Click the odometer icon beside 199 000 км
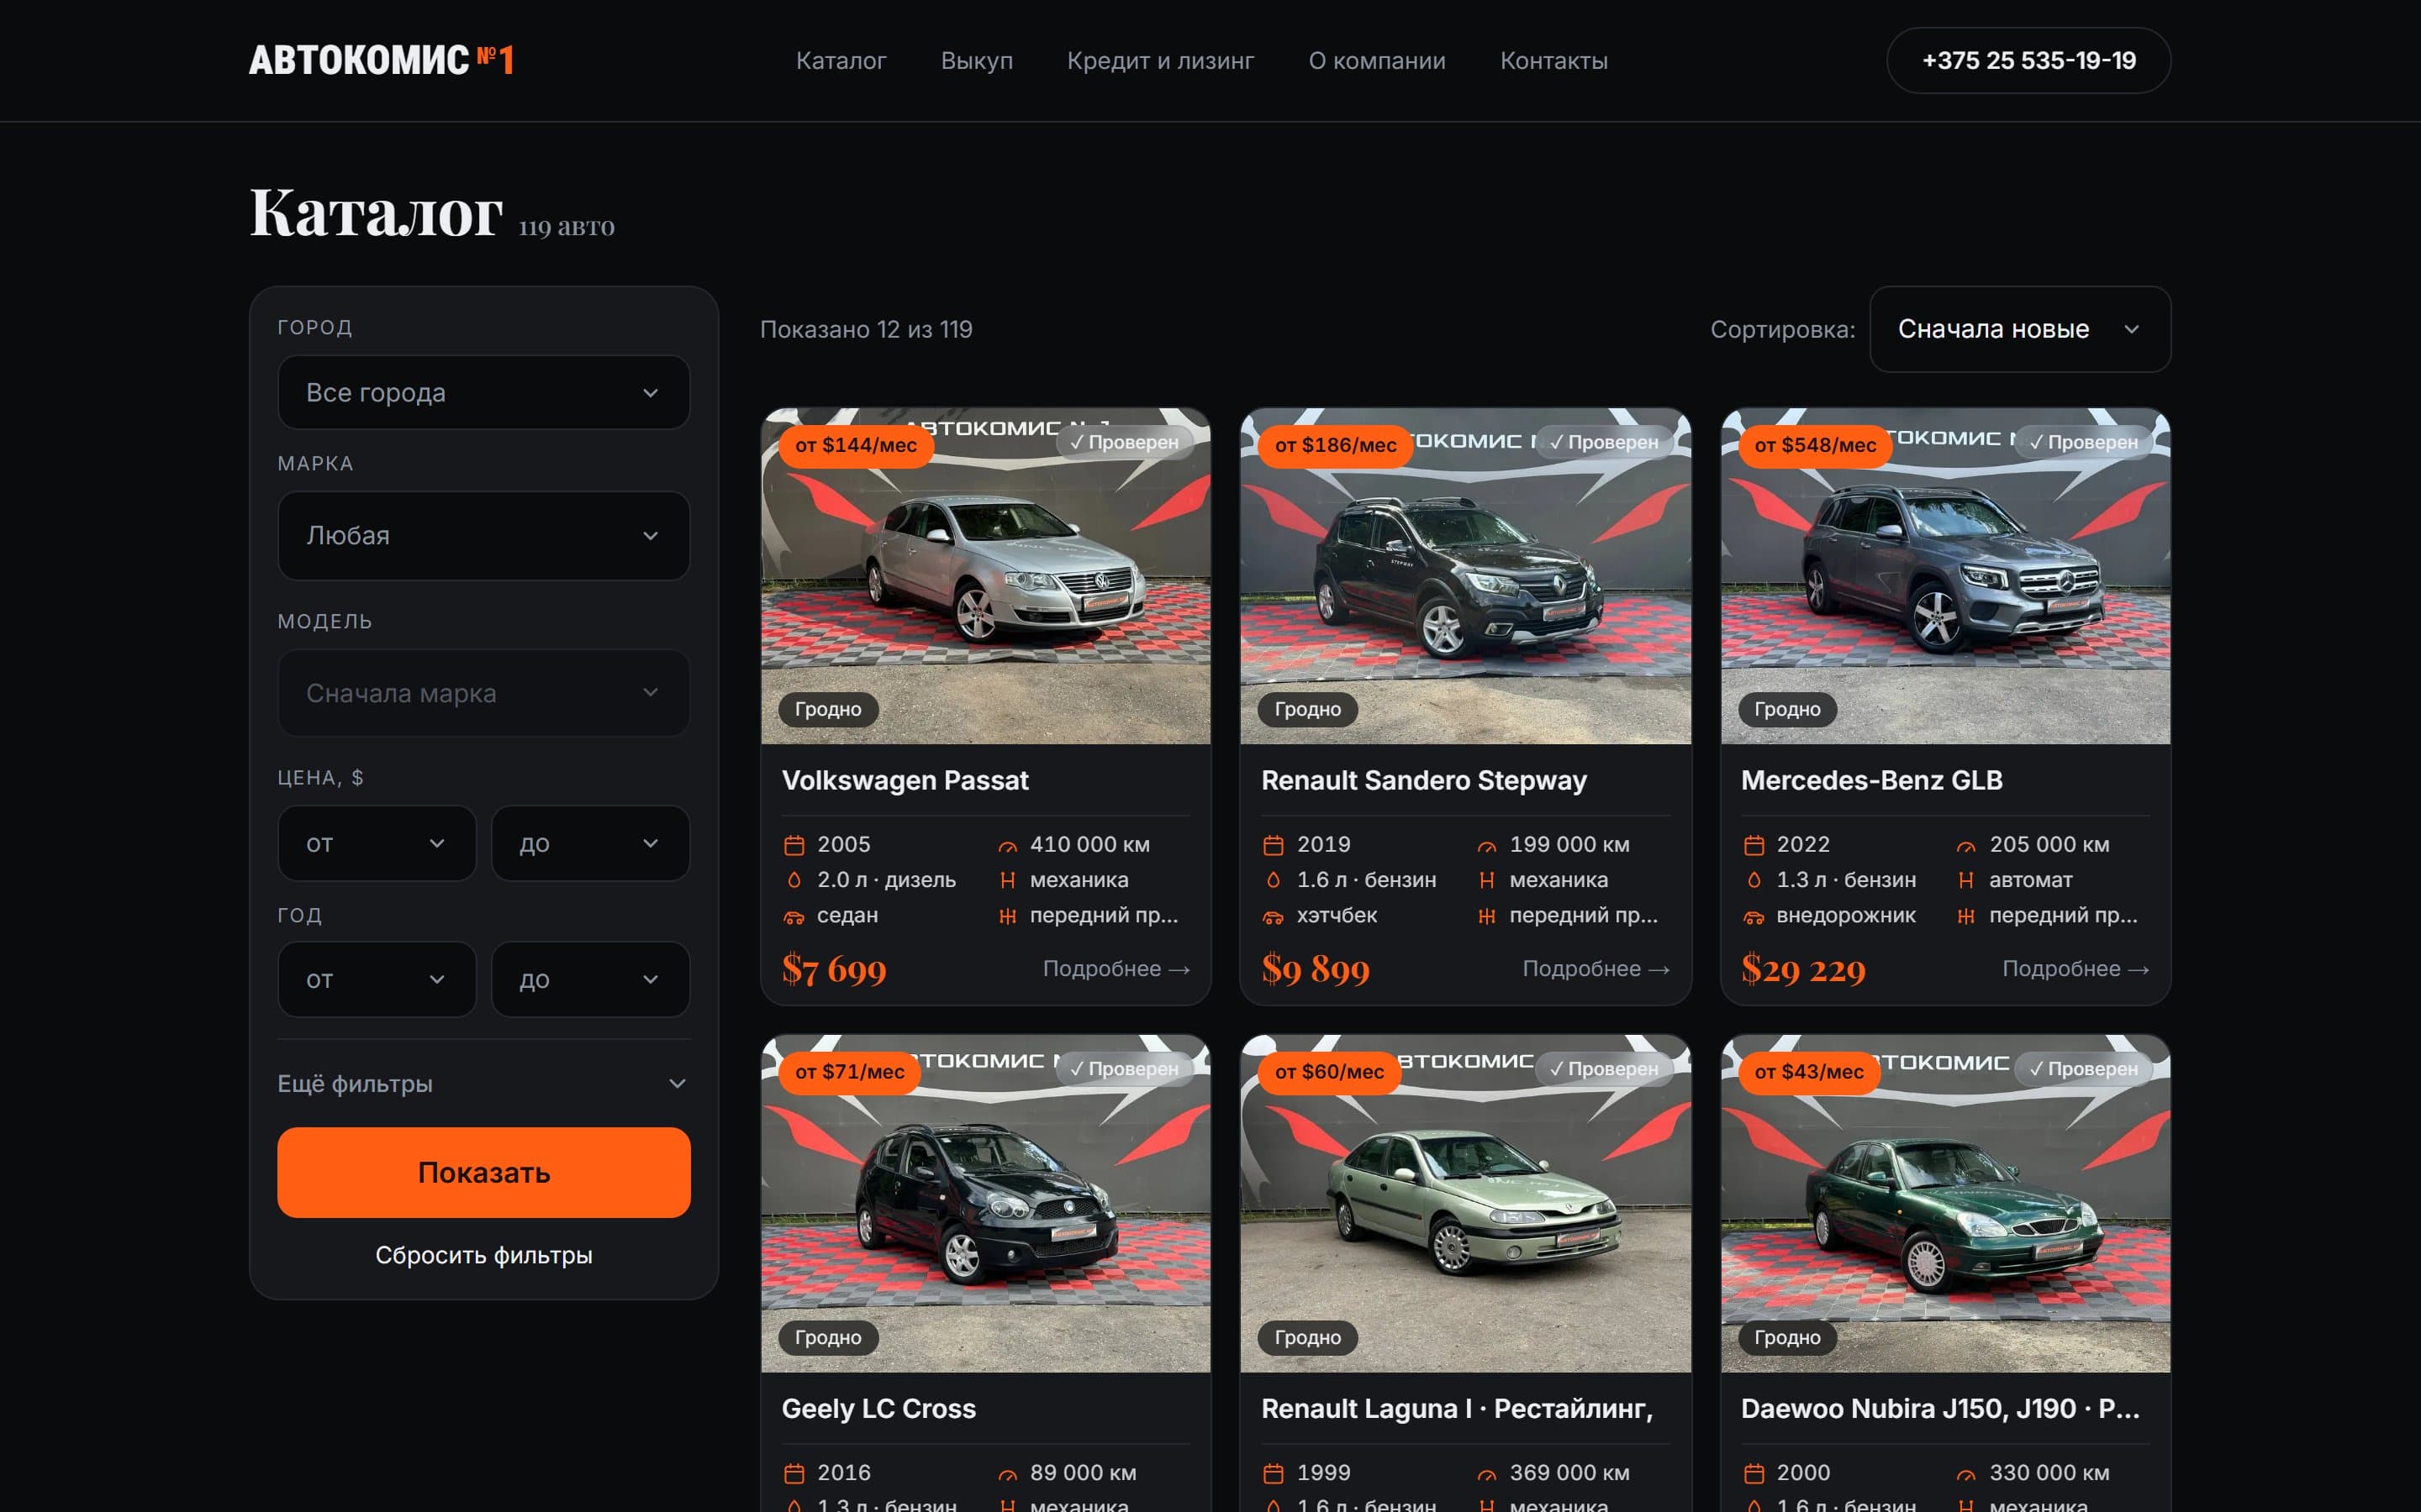Screen dimensions: 2421x1512 pyautogui.click(x=1486, y=845)
